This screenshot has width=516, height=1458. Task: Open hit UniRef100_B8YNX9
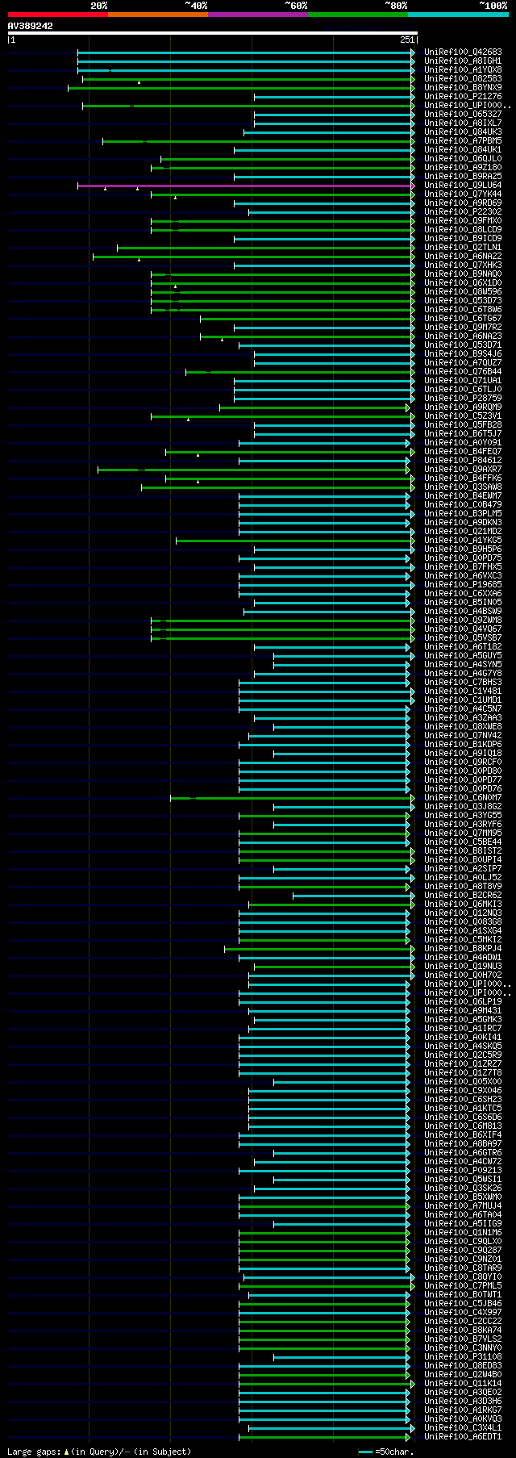point(463,88)
